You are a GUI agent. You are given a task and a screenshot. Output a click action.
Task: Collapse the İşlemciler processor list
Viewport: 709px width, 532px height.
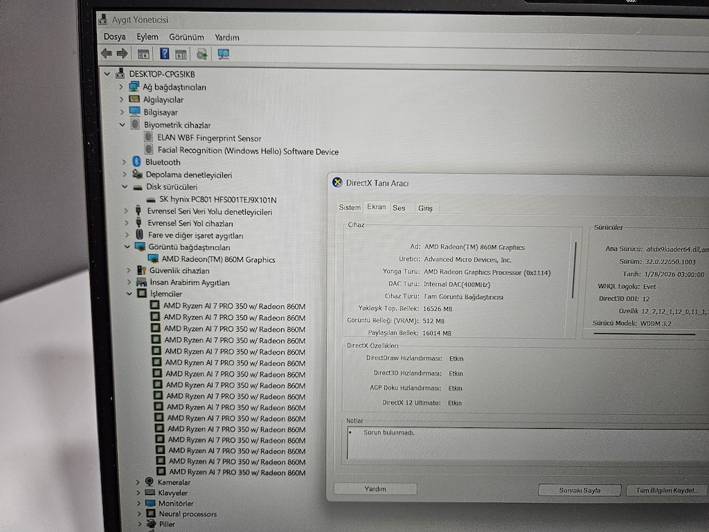129,294
